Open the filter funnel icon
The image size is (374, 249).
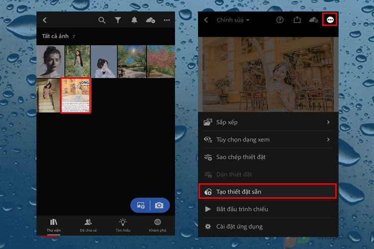point(118,20)
